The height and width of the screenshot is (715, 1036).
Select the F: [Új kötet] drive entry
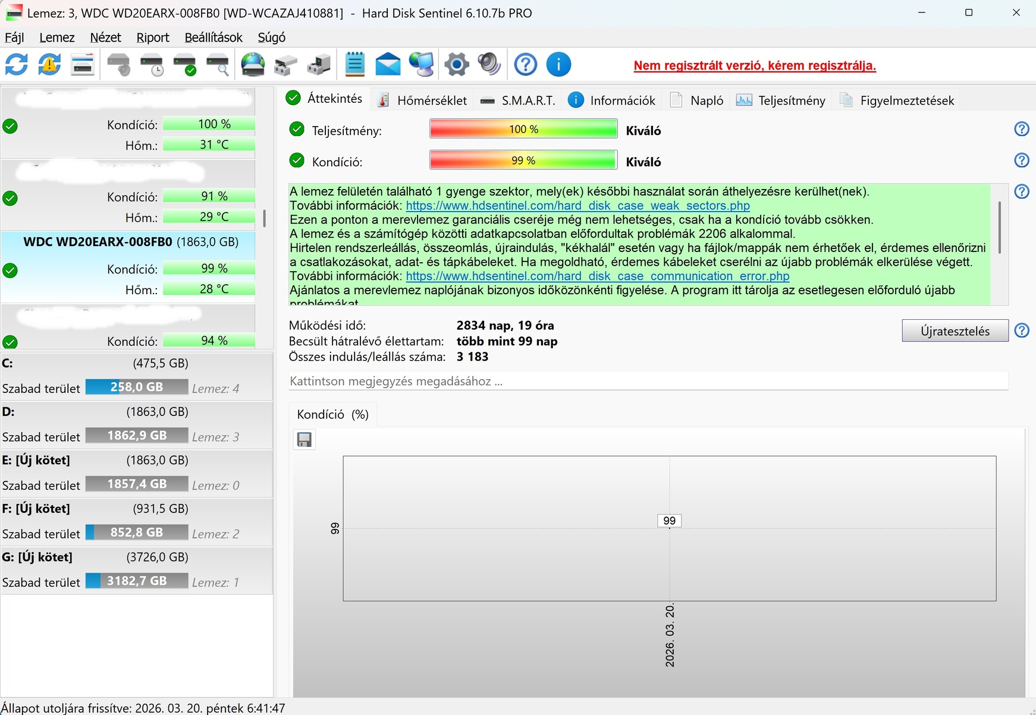(137, 522)
